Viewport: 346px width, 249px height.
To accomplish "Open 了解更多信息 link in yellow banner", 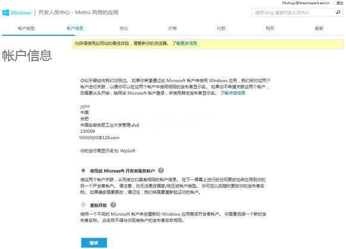I will [x=184, y=43].
